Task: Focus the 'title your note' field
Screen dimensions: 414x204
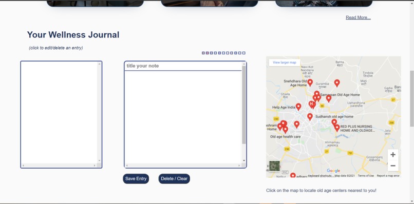Action: point(183,66)
